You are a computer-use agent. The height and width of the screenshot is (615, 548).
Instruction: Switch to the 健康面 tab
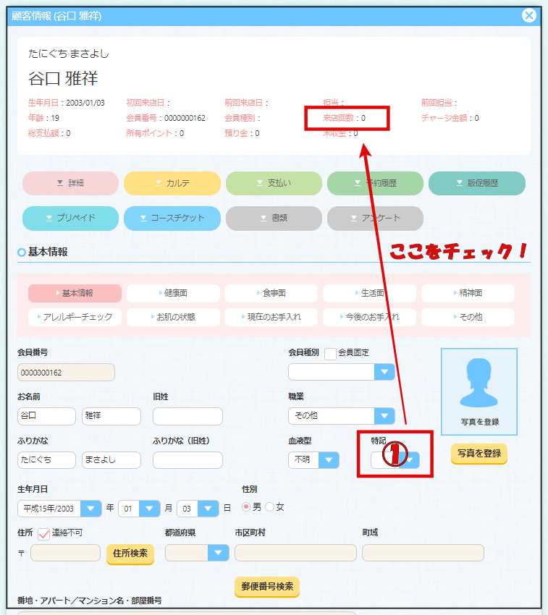(173, 293)
